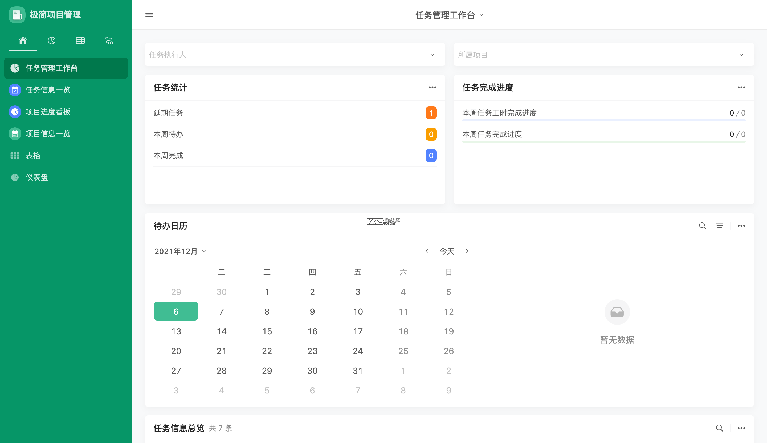Select November 30 in the calendar
The image size is (767, 443).
click(222, 292)
